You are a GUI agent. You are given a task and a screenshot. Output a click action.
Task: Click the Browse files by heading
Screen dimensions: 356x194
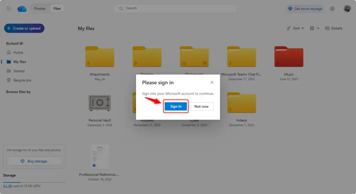pos(18,92)
